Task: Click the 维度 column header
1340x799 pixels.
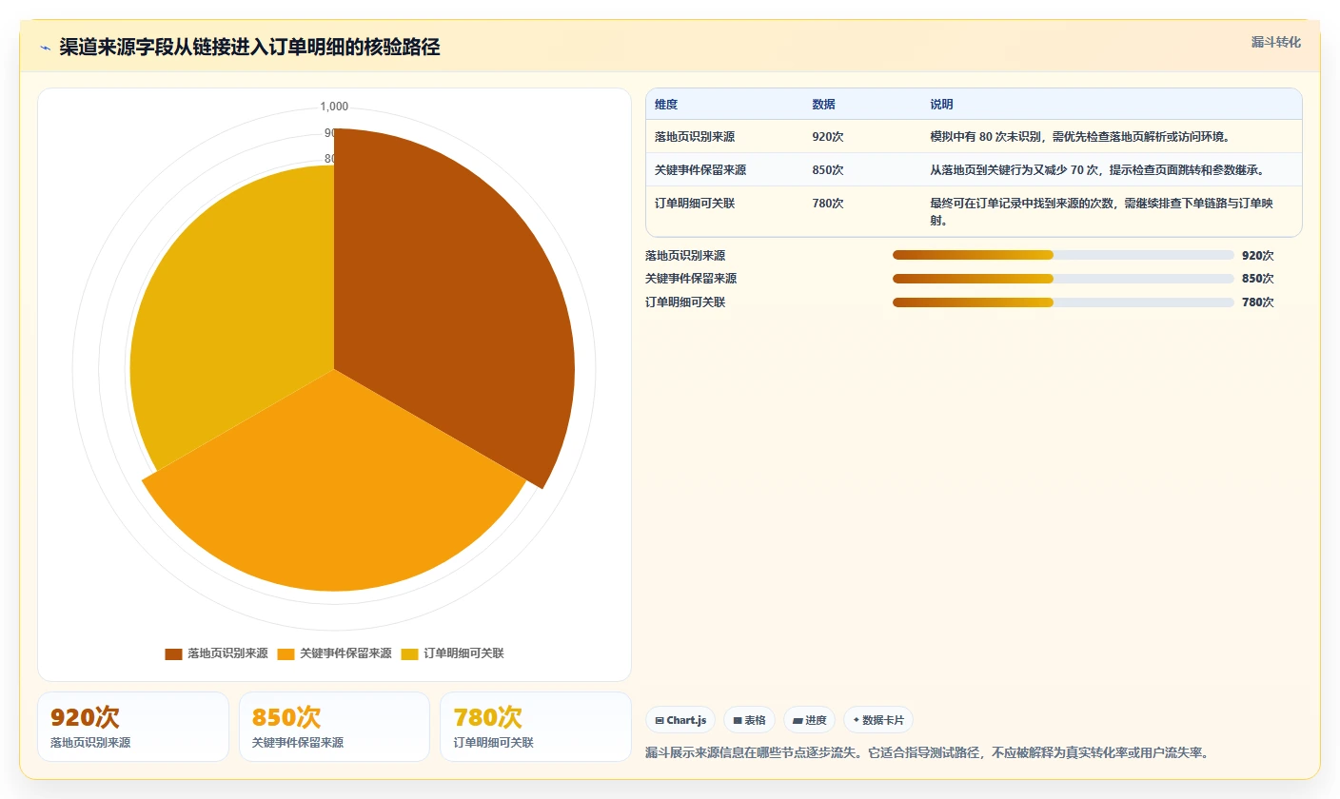Action: [x=666, y=105]
